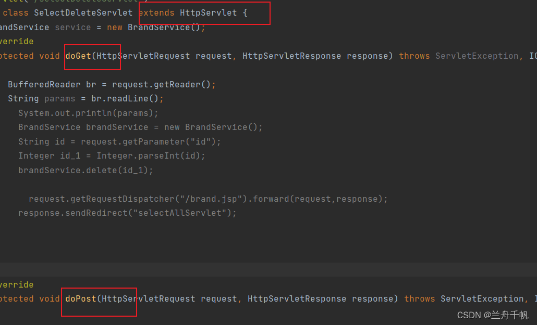Click request.getParameter("id") line

(x=119, y=142)
